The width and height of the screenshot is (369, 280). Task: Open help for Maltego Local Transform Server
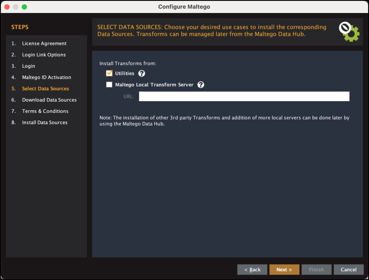click(x=201, y=85)
